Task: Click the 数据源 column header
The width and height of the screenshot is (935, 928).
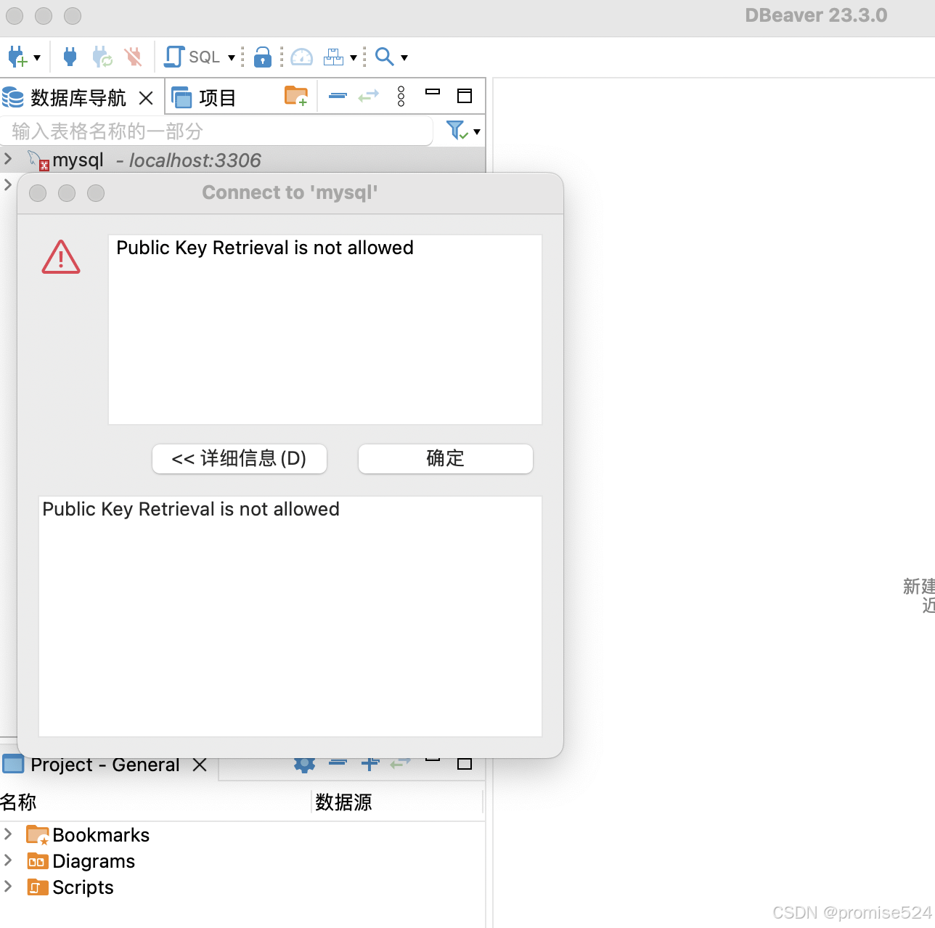Action: (343, 802)
